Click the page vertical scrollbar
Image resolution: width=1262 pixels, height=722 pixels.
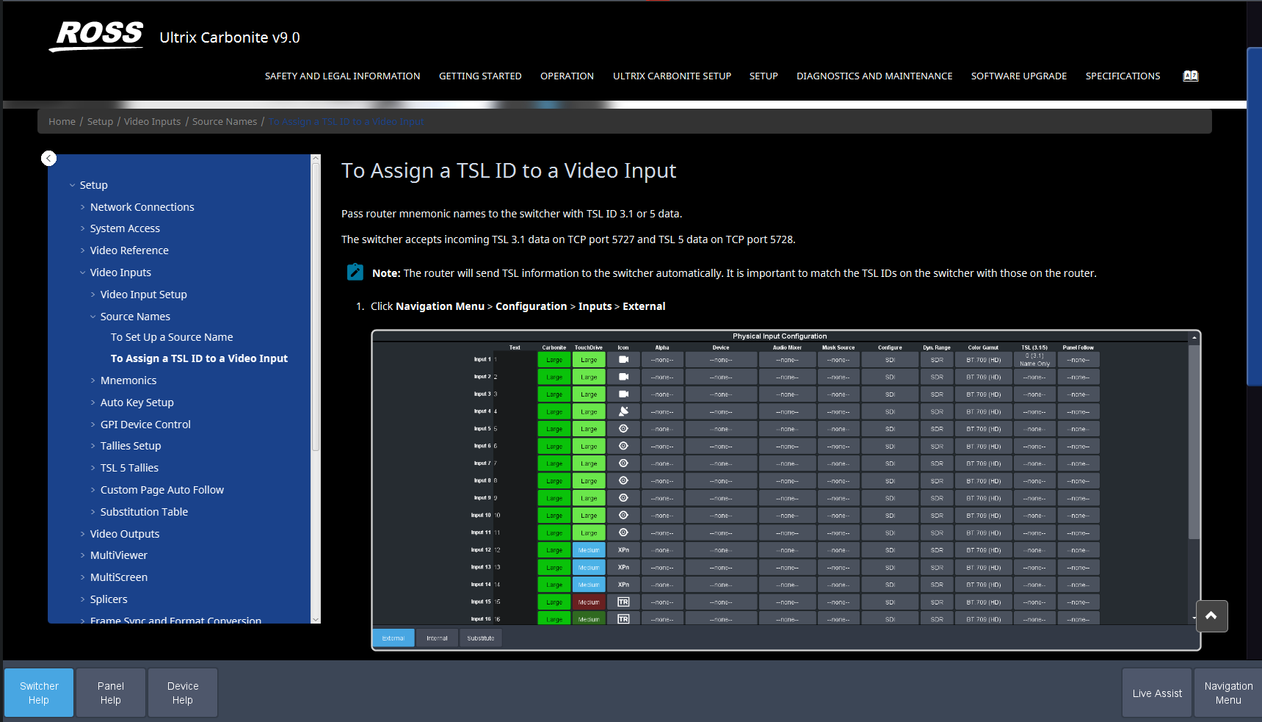(1254, 217)
